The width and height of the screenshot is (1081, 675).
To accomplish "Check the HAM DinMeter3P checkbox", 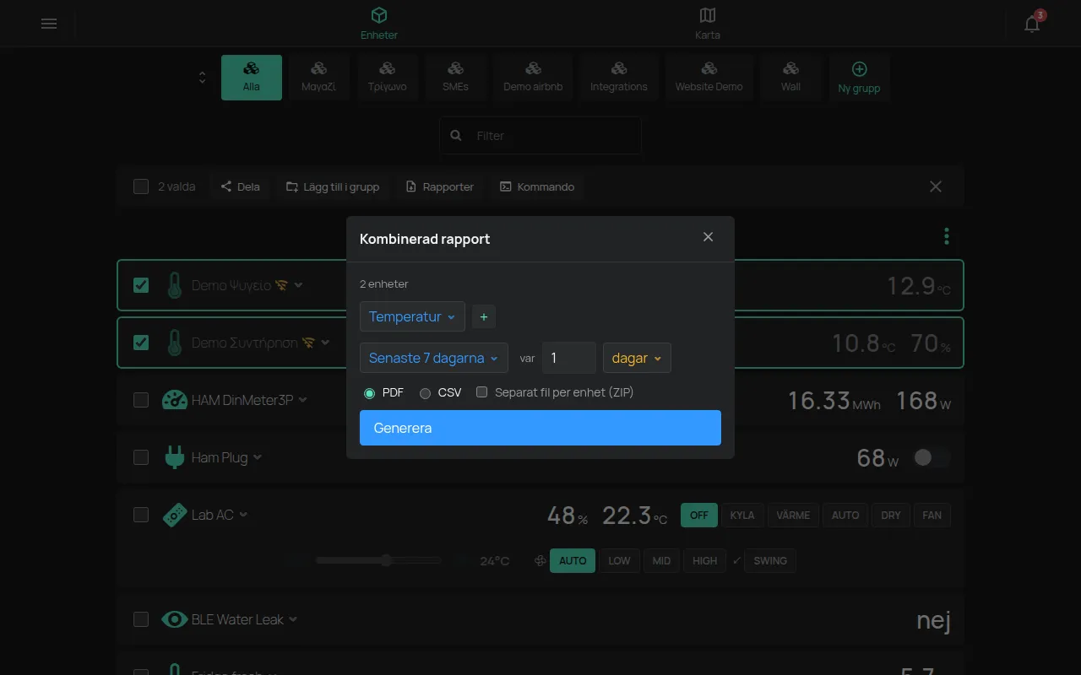I will click(141, 400).
